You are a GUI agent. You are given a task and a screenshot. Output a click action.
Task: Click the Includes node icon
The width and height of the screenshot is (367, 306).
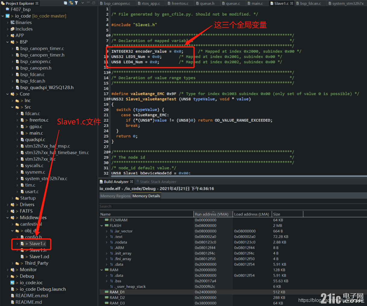12,29
